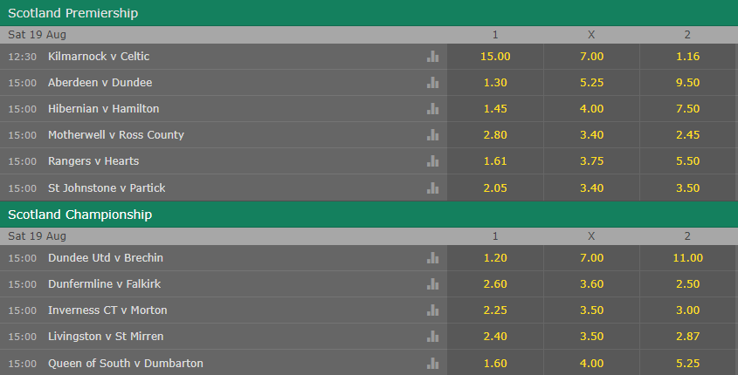The height and width of the screenshot is (375, 738).
Task: View stats icon for Inverness CT v Morton
Action: point(432,310)
